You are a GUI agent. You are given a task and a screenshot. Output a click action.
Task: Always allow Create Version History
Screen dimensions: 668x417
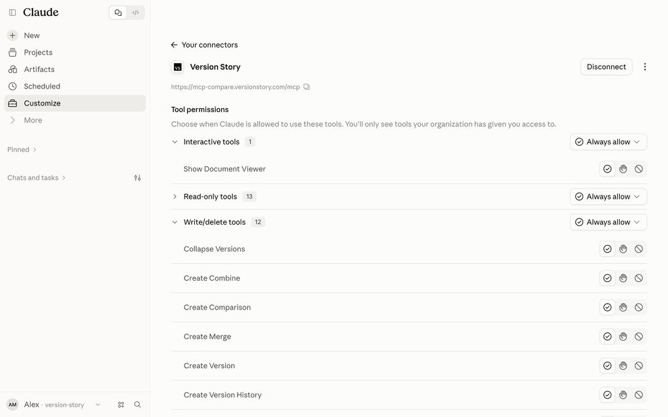607,395
